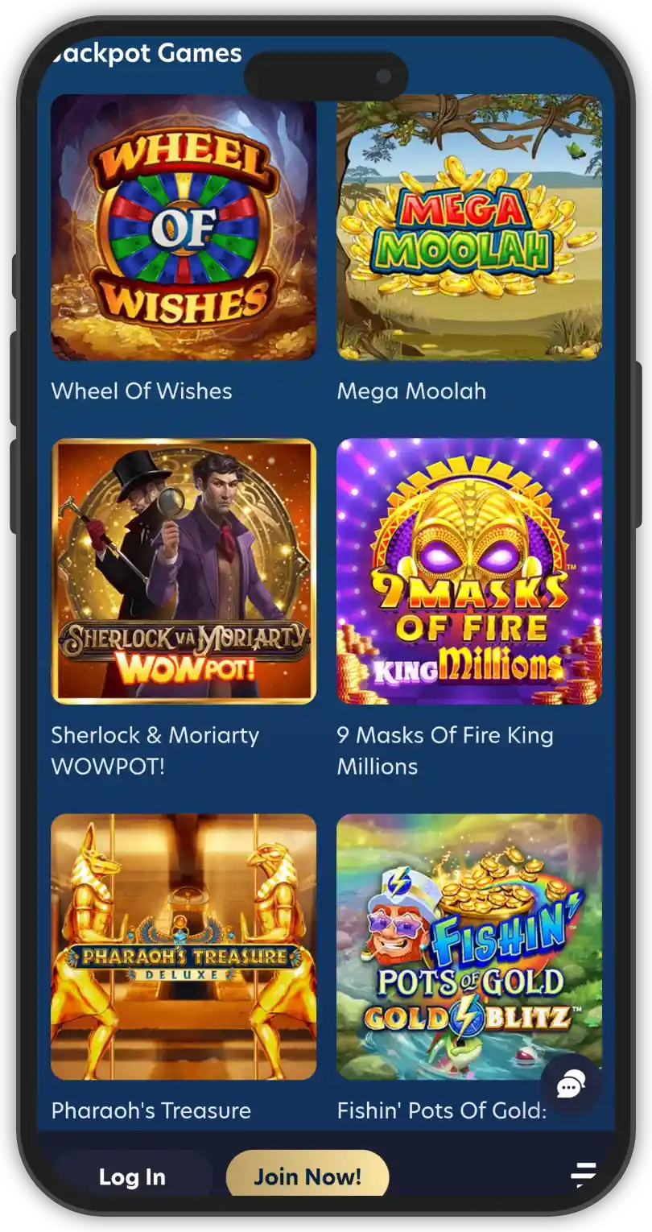This screenshot has height=1232, width=652.
Task: Click 9 Masks Of Fire King Millions title
Action: pos(445,750)
